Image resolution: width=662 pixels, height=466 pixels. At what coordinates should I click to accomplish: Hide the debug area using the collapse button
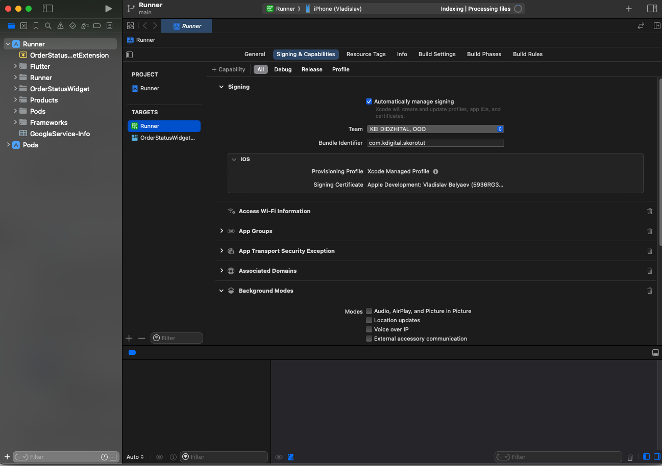coord(656,353)
